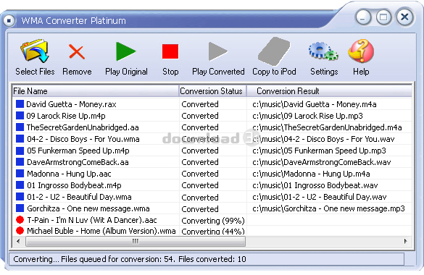
Task: Click result c:\music\01 Ingrosso Bodybeat.wav
Action: click(315, 185)
